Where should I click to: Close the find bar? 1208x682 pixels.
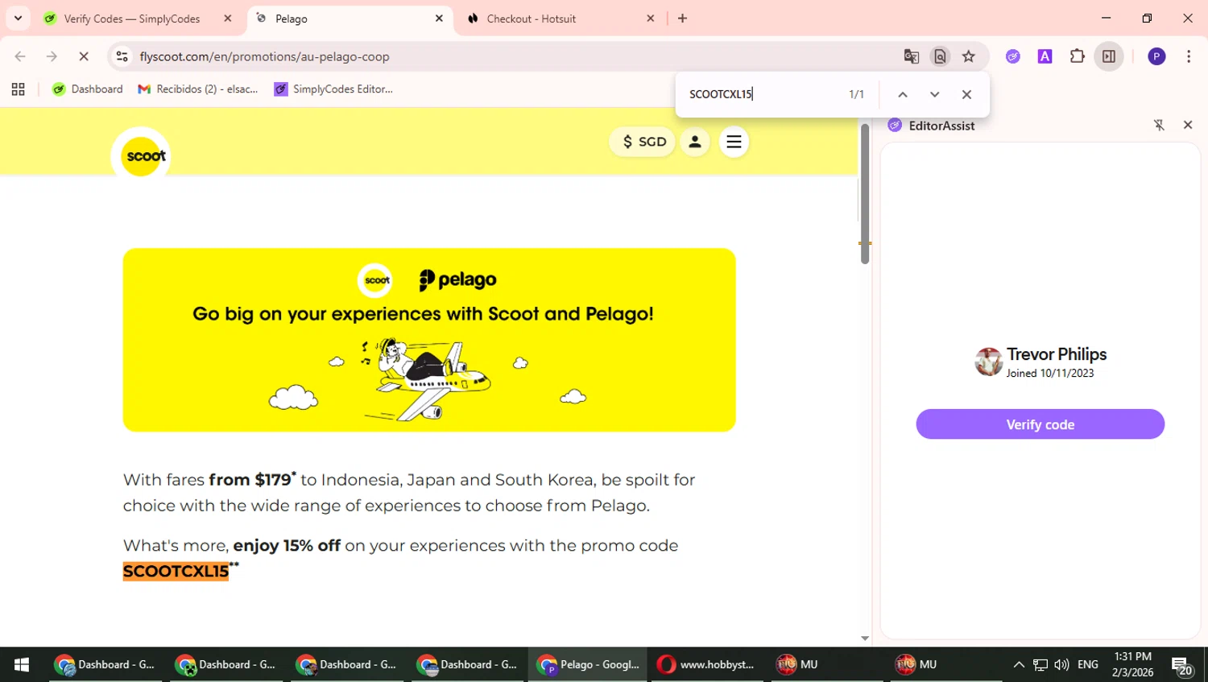967,94
